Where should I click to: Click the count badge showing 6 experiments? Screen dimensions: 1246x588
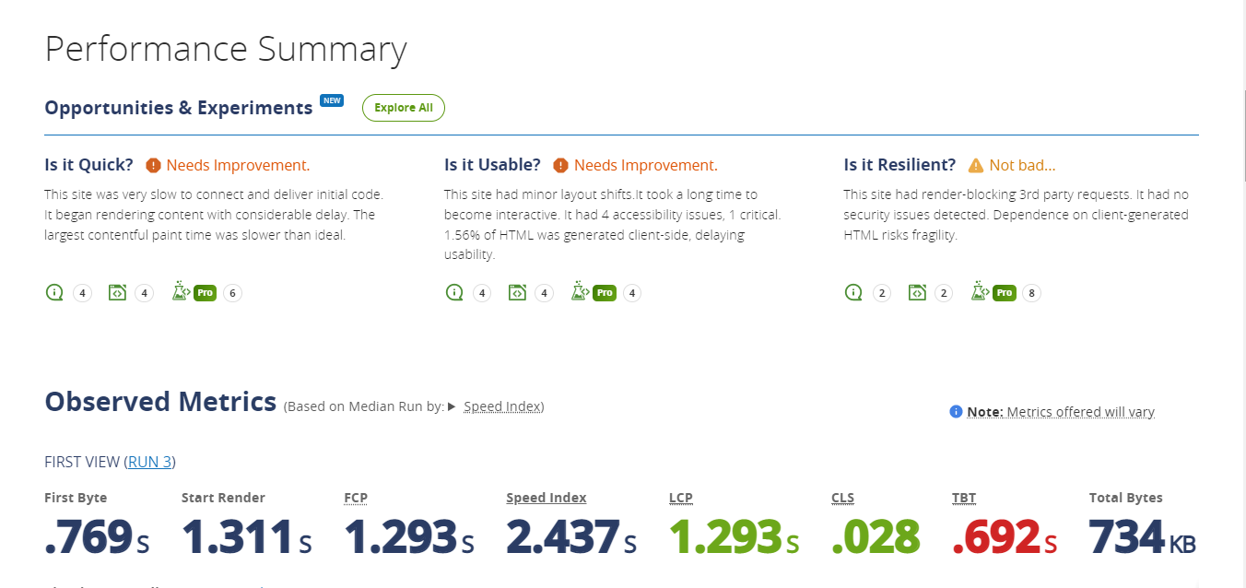[232, 292]
